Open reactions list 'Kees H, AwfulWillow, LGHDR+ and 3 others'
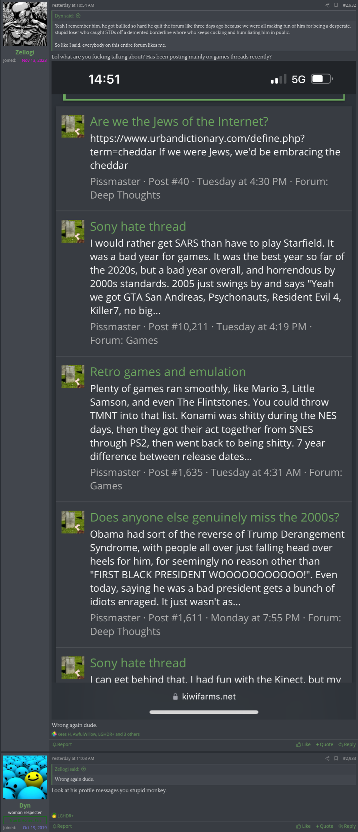The image size is (358, 832). click(x=98, y=734)
